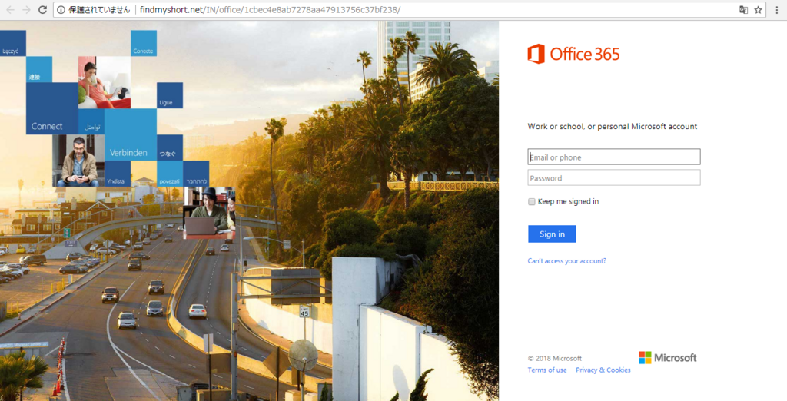Click the man in hat with laptop photo
This screenshot has width=787, height=401.
point(209,213)
